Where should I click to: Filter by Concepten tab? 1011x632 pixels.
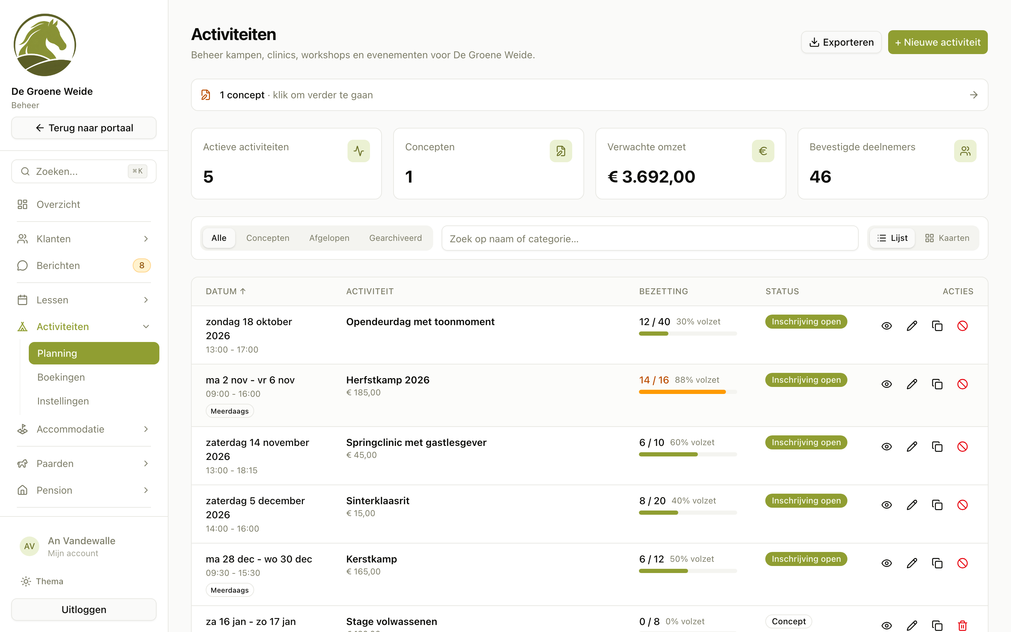[x=268, y=238]
